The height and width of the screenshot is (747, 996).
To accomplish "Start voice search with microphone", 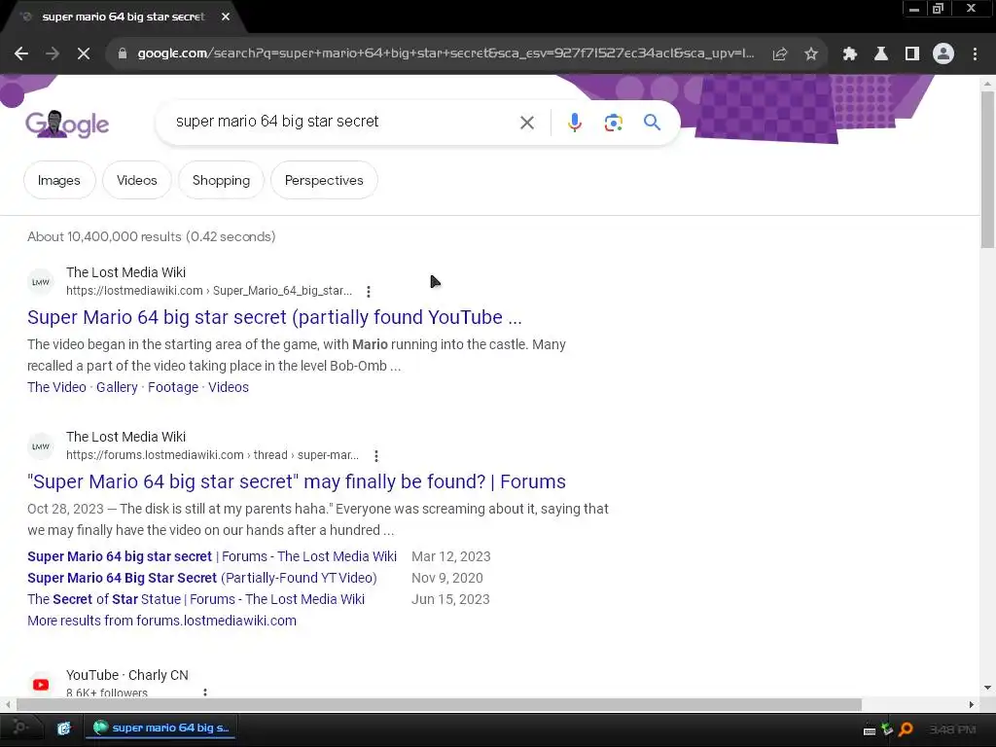I will [574, 123].
